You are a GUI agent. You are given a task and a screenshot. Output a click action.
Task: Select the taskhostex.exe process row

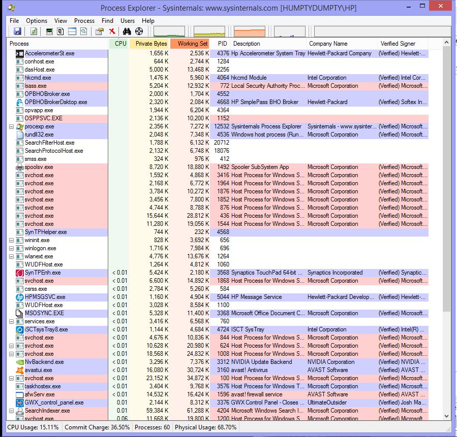tap(219, 386)
